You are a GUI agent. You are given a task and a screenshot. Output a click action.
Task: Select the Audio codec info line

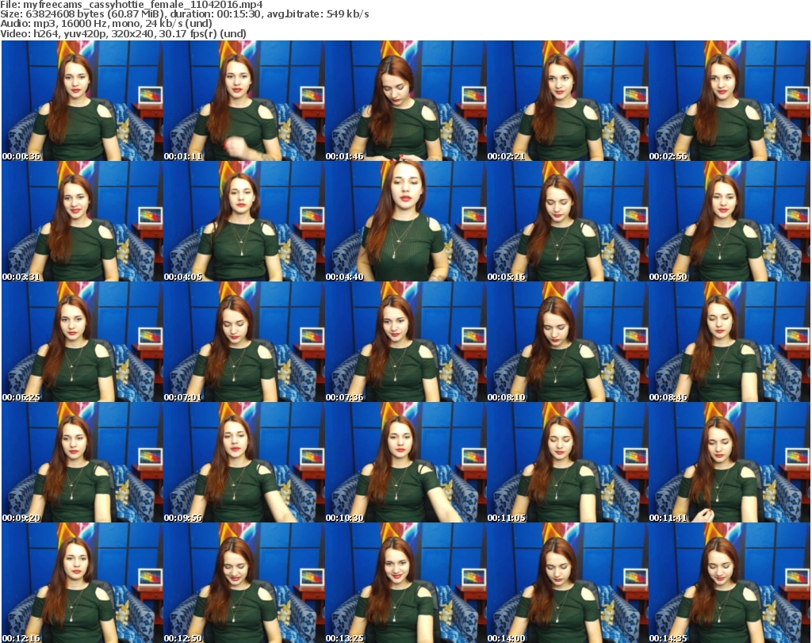point(107,24)
